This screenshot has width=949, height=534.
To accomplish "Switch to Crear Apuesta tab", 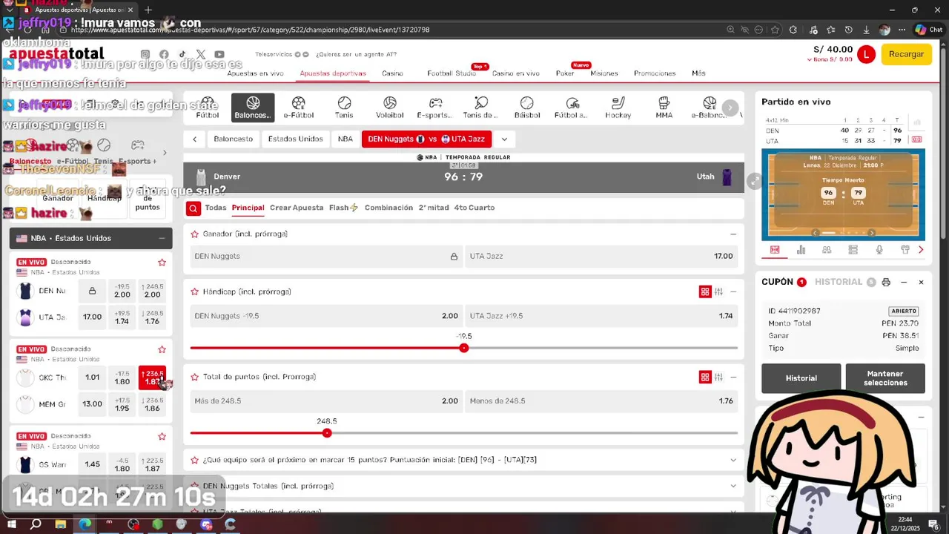I will 297,208.
